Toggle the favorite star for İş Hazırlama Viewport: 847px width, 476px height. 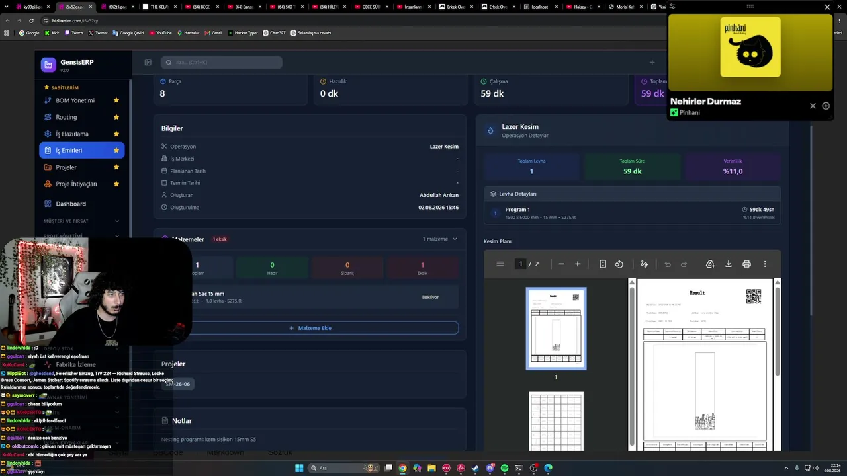click(116, 134)
